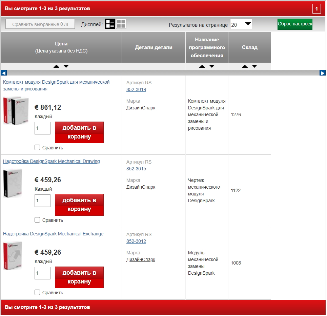Open Надстройка DesignSpark Mechanical Drawing link

(51, 161)
